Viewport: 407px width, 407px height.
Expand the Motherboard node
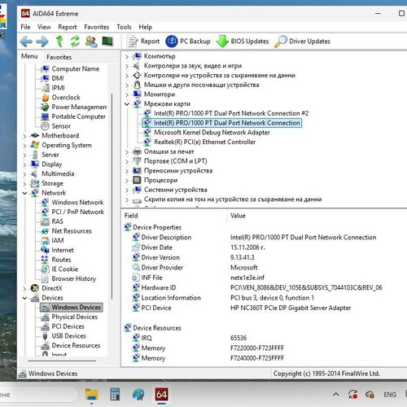tap(24, 136)
